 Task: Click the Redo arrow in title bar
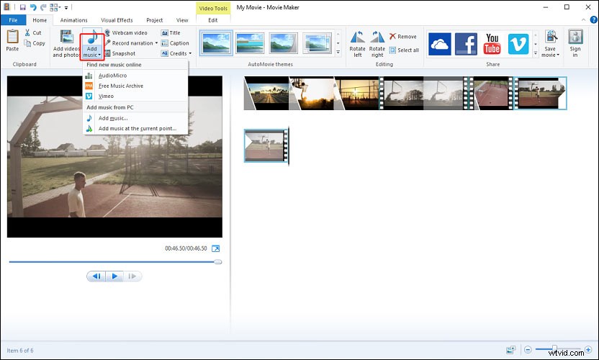43,7
